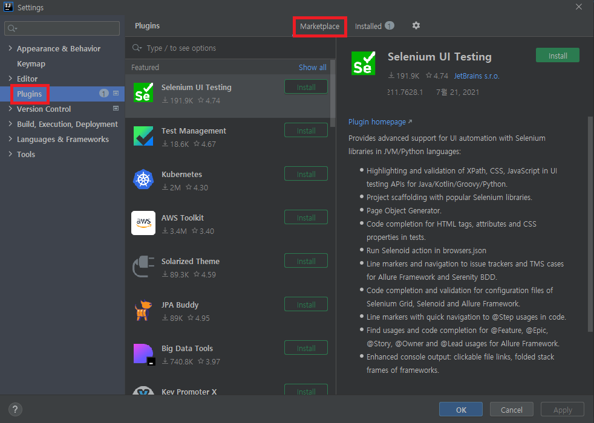The height and width of the screenshot is (423, 594).
Task: Expand the Version Control node
Action: (x=10, y=109)
